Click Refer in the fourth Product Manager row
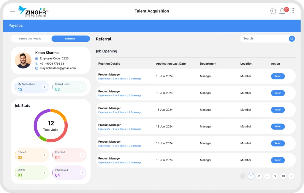This screenshot has width=304, height=193. 278,126
